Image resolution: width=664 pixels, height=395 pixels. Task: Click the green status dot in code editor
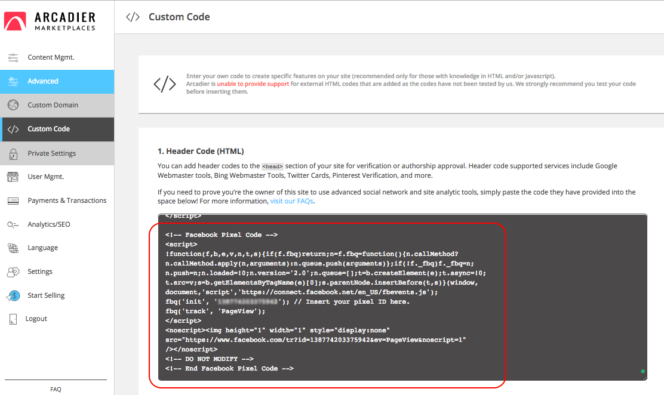643,371
